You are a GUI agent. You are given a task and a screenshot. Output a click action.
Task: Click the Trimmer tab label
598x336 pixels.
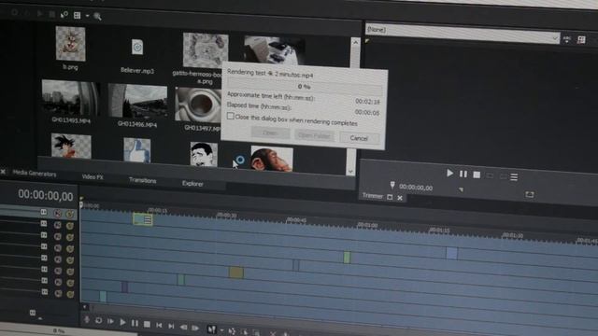click(x=373, y=196)
